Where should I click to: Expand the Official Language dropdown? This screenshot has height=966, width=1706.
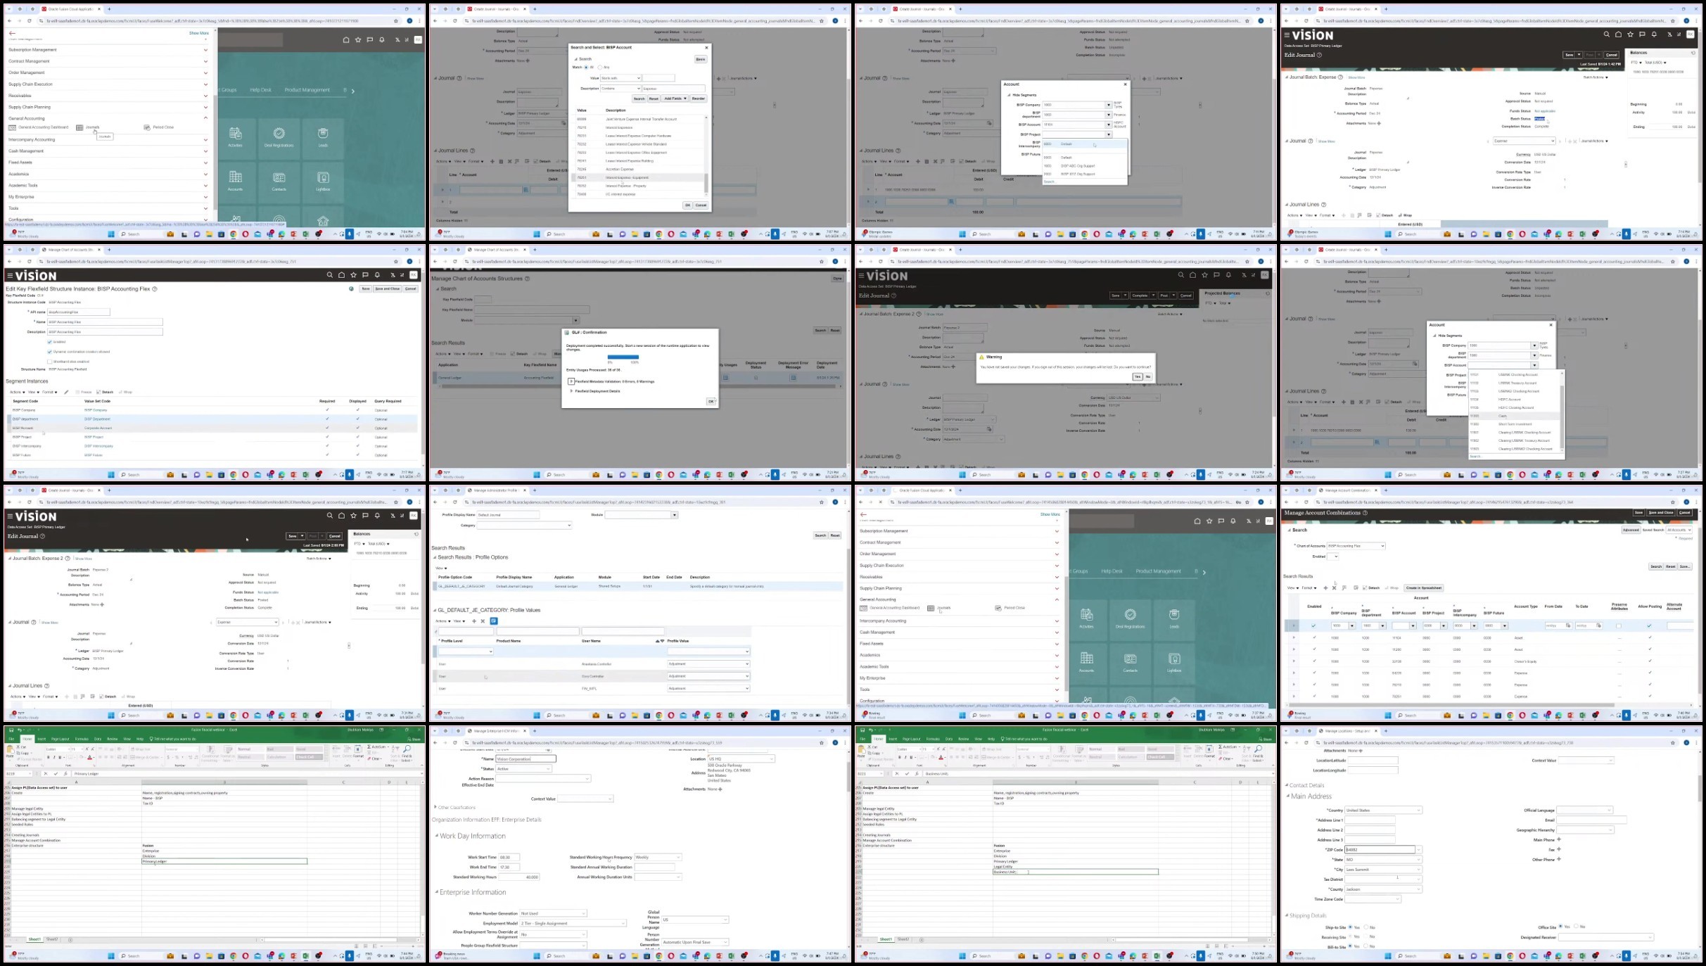click(x=1584, y=811)
